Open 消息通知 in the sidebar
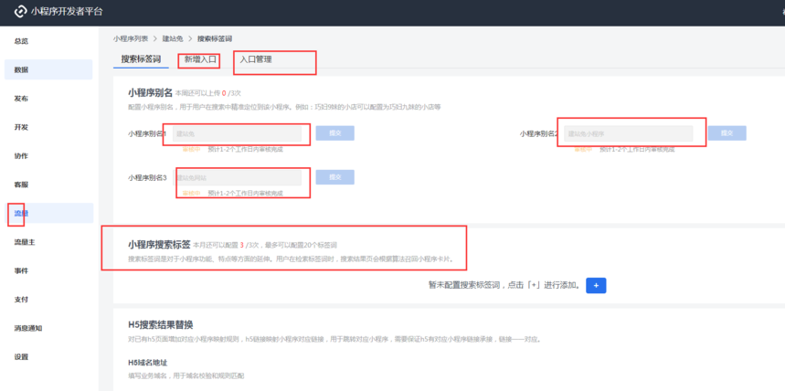This screenshot has height=391, width=785. tap(28, 328)
